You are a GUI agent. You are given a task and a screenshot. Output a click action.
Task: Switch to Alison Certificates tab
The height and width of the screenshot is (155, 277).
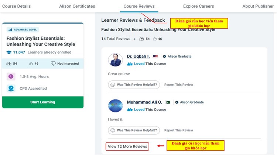click(77, 6)
